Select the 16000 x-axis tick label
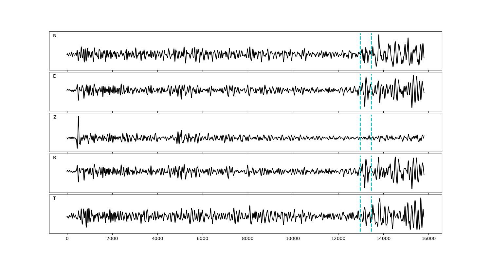 [x=428, y=239]
